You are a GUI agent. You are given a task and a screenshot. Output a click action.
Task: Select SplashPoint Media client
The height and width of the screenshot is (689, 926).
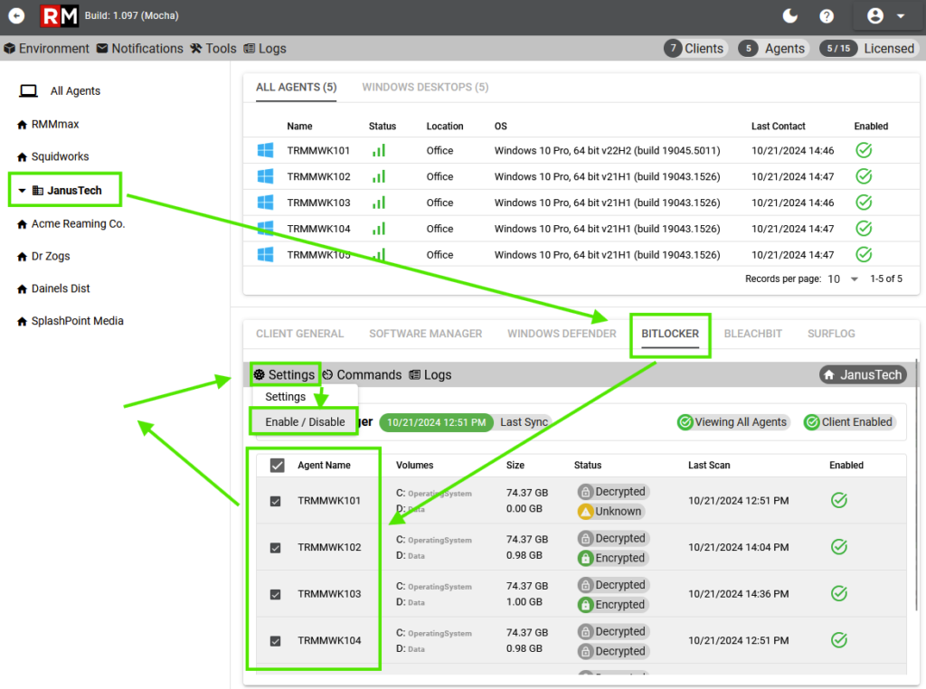point(78,321)
